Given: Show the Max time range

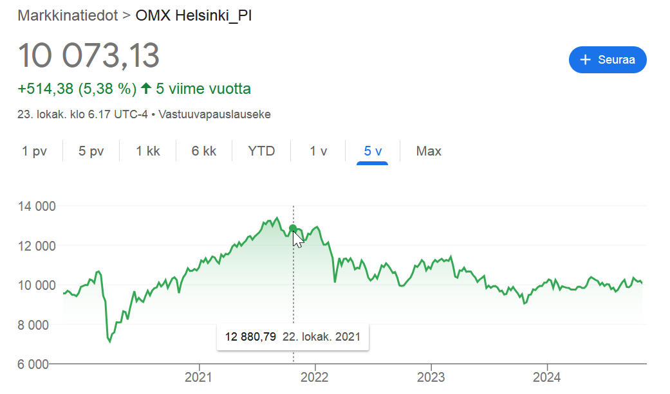Looking at the screenshot, I should (429, 151).
